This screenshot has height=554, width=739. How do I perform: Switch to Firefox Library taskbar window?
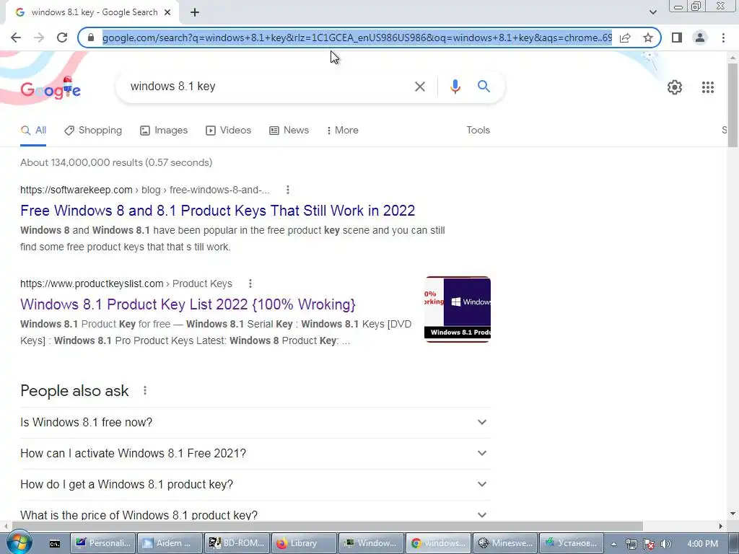pos(305,543)
